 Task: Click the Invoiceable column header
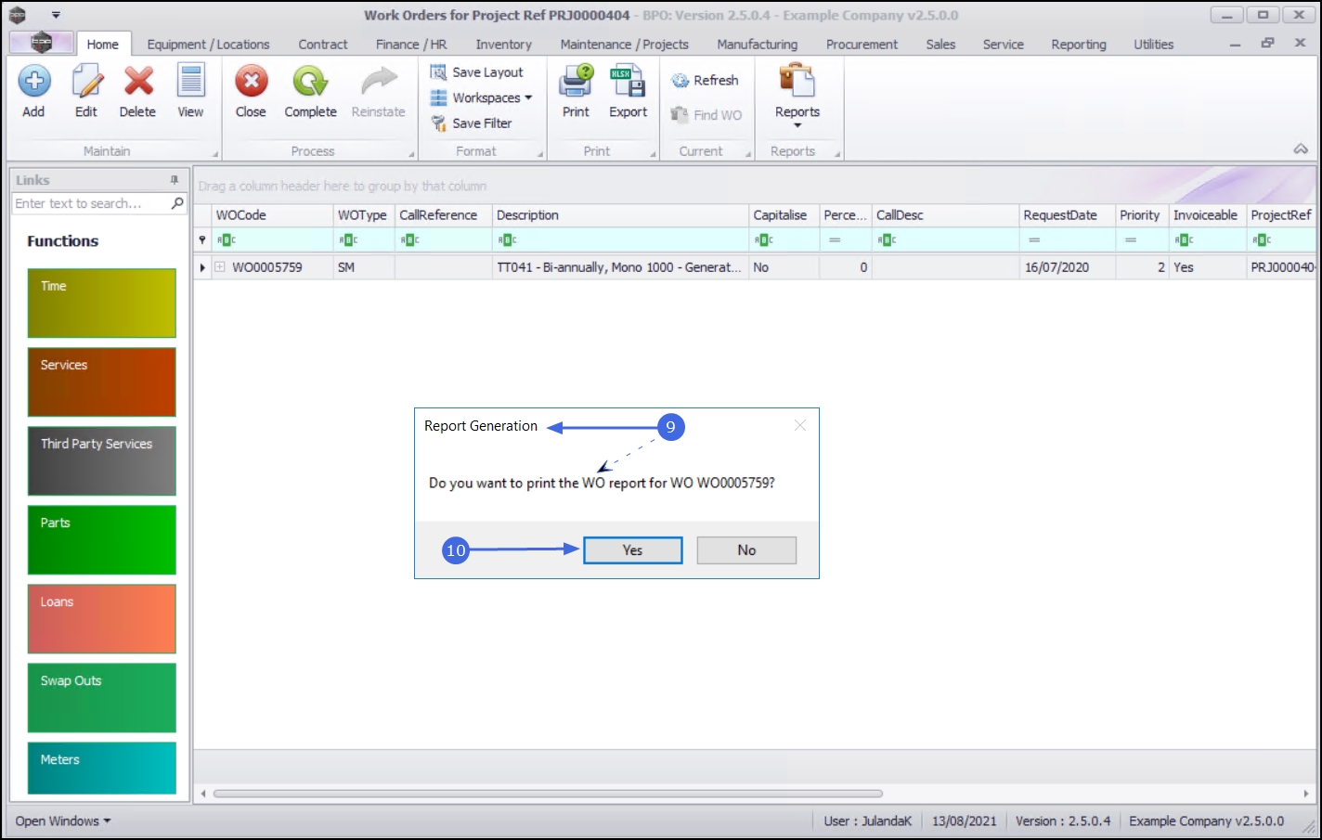pos(1208,215)
